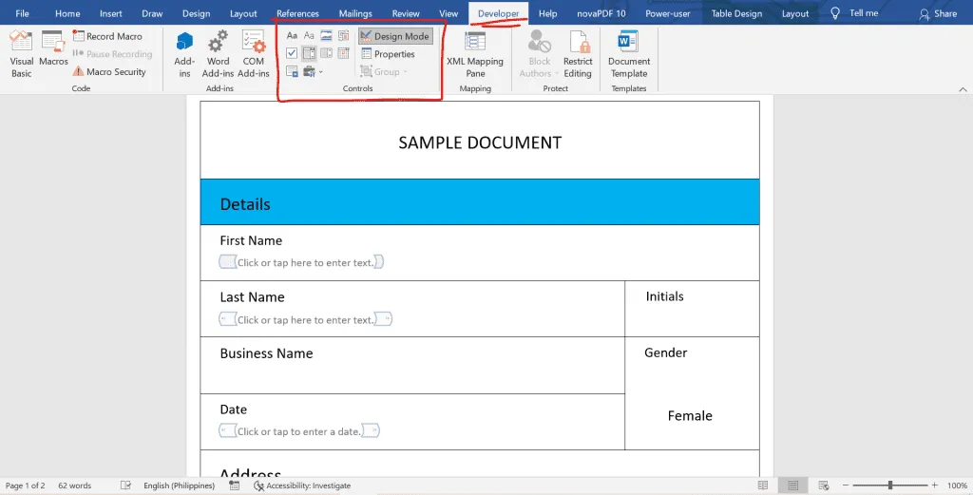This screenshot has height=495, width=973.
Task: Collapse the ribbon with the chevron
Action: (963, 89)
